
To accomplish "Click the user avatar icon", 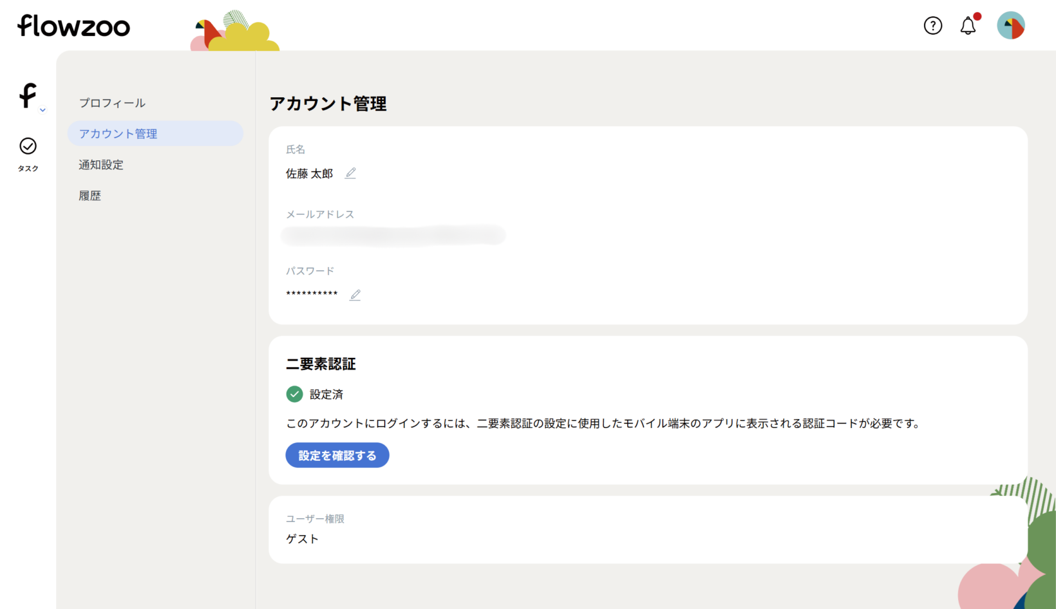I will click(1010, 26).
